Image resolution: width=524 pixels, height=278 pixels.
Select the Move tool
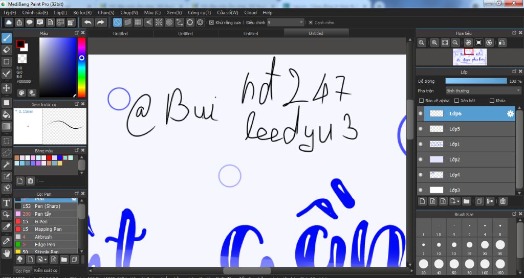pyautogui.click(x=6, y=88)
